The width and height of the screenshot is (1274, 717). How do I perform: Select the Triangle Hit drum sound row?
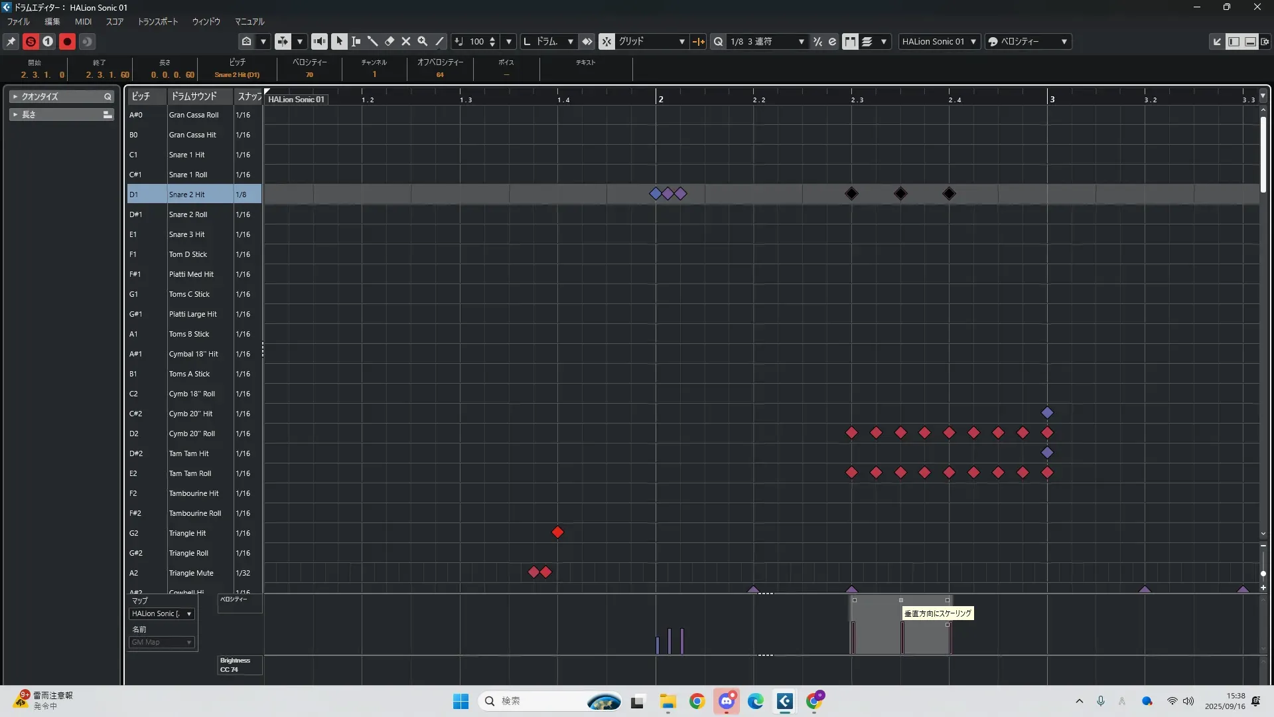click(x=188, y=533)
